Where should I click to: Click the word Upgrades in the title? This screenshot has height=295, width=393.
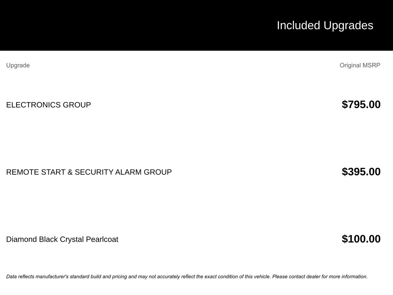348,26
